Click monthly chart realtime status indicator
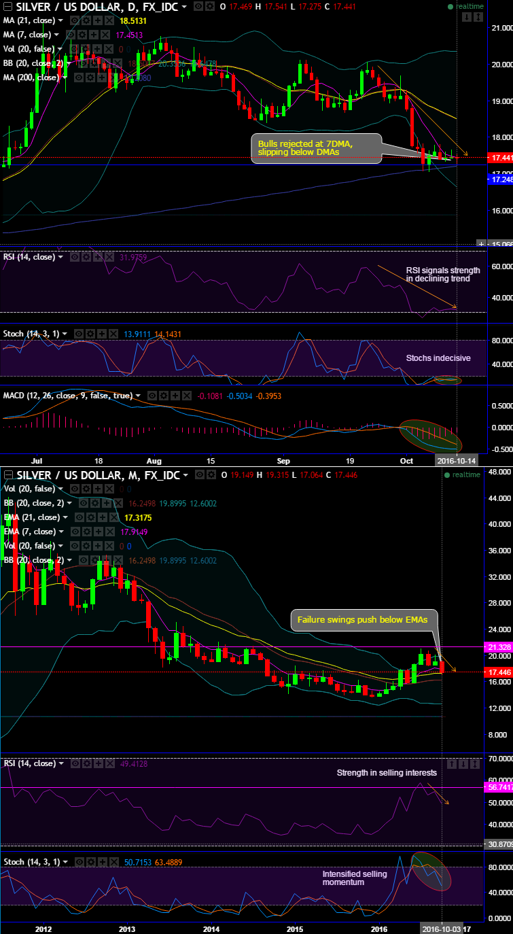 pos(463,474)
